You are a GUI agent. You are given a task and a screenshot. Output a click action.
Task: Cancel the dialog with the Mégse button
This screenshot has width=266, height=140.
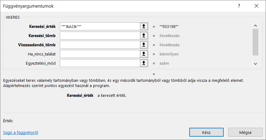pos(245,132)
